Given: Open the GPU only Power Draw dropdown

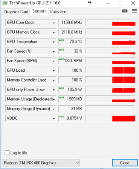Looking at the screenshot, I should click(x=54, y=90).
